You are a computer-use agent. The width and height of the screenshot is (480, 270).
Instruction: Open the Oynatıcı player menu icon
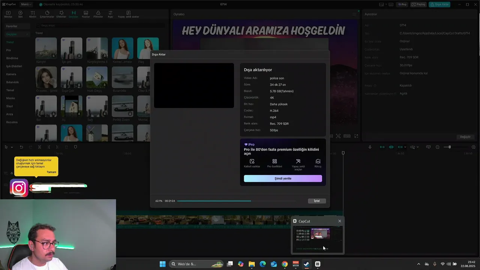pos(354,14)
